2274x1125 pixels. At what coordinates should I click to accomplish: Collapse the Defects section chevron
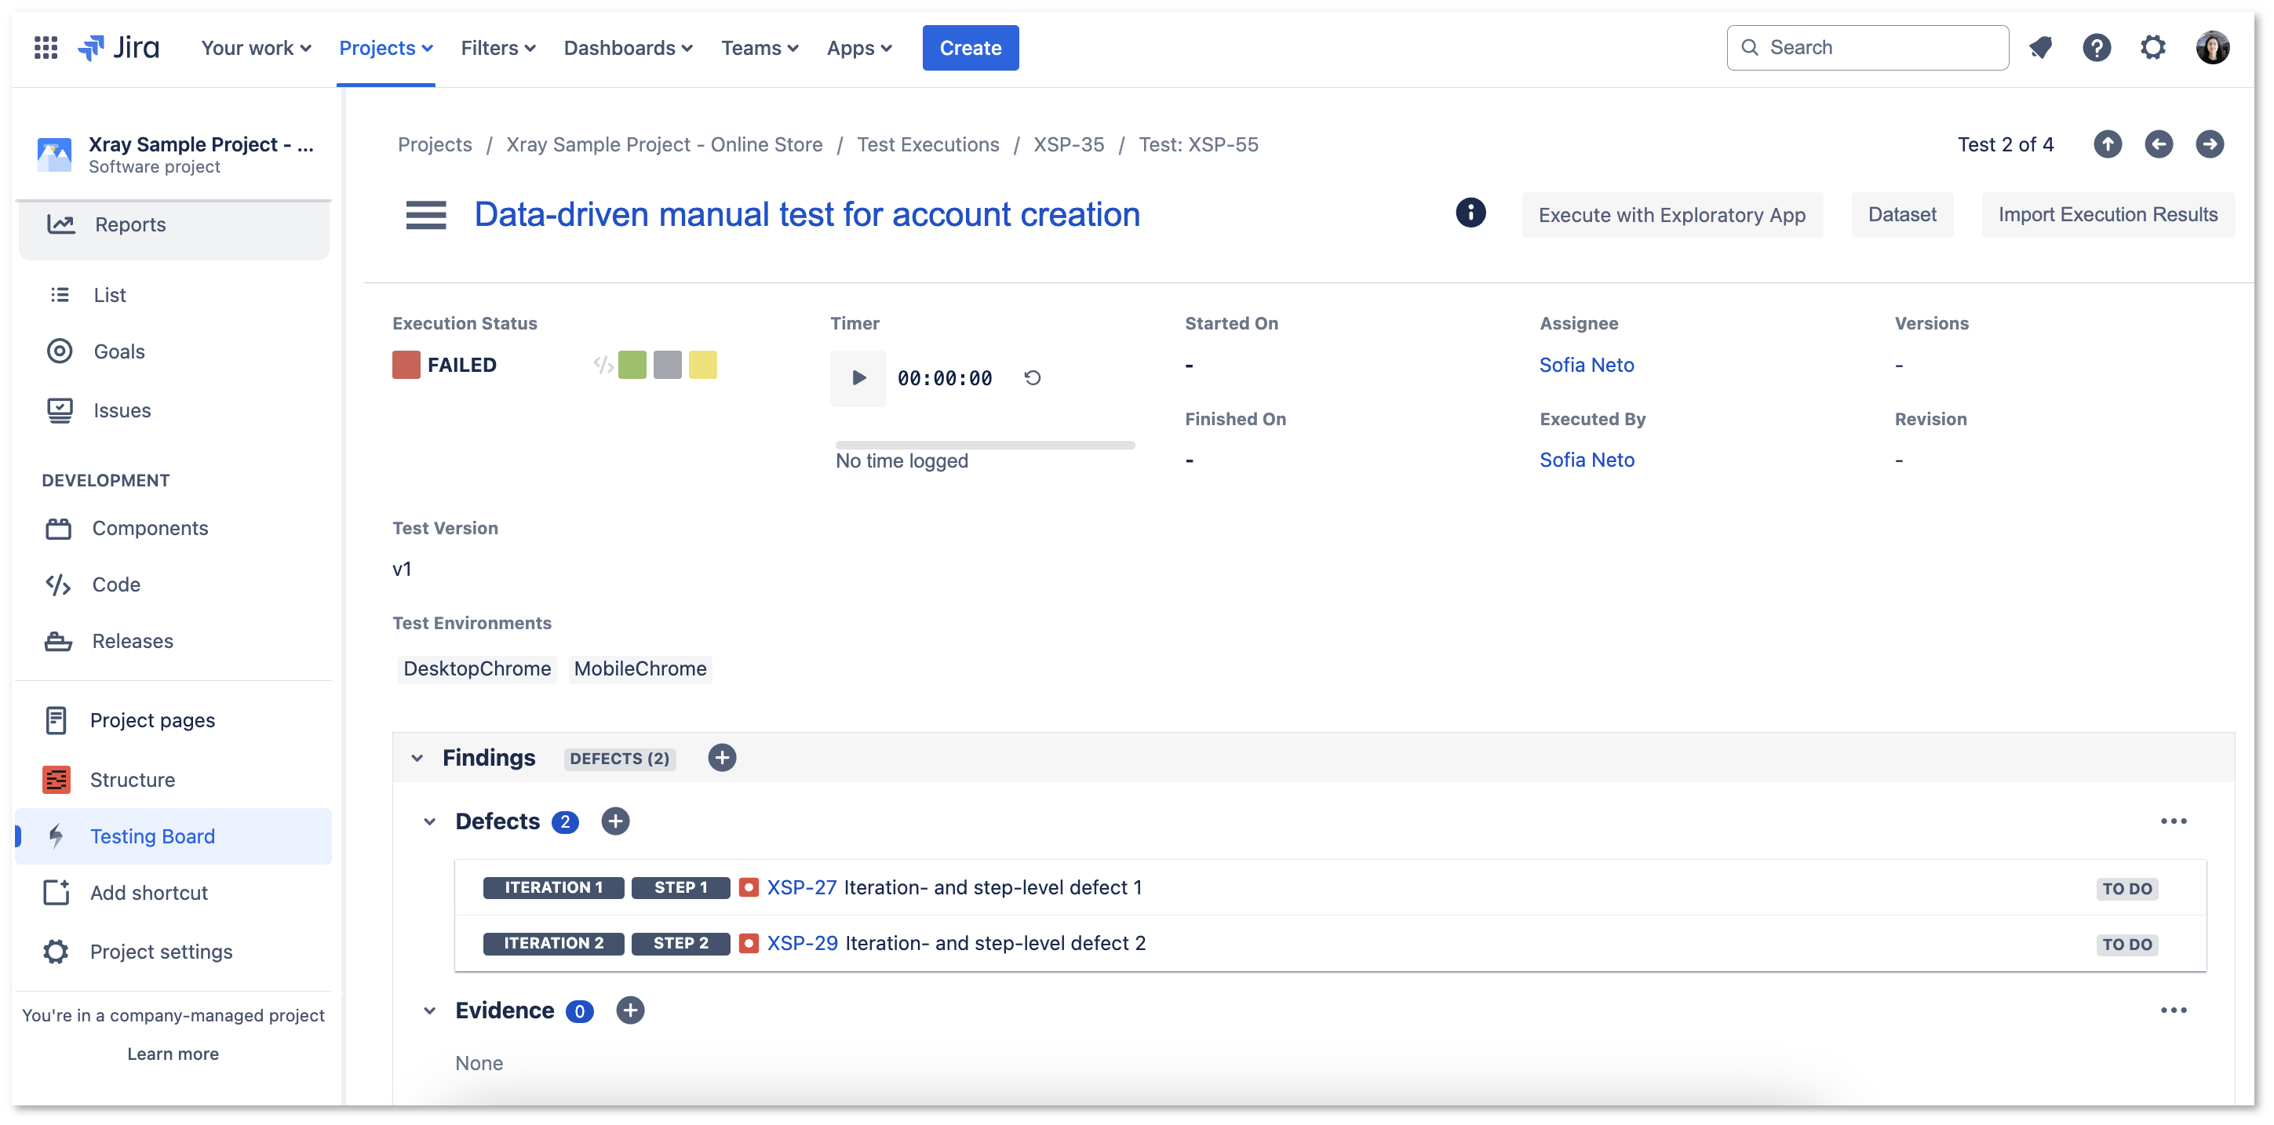[x=429, y=821]
